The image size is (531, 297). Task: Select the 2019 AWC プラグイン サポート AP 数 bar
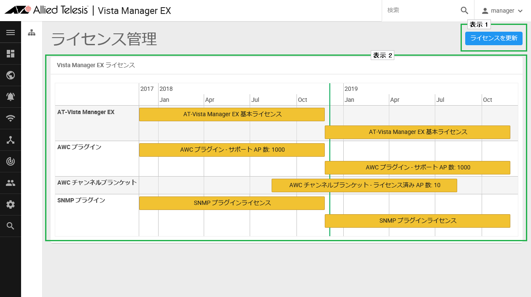(x=418, y=168)
